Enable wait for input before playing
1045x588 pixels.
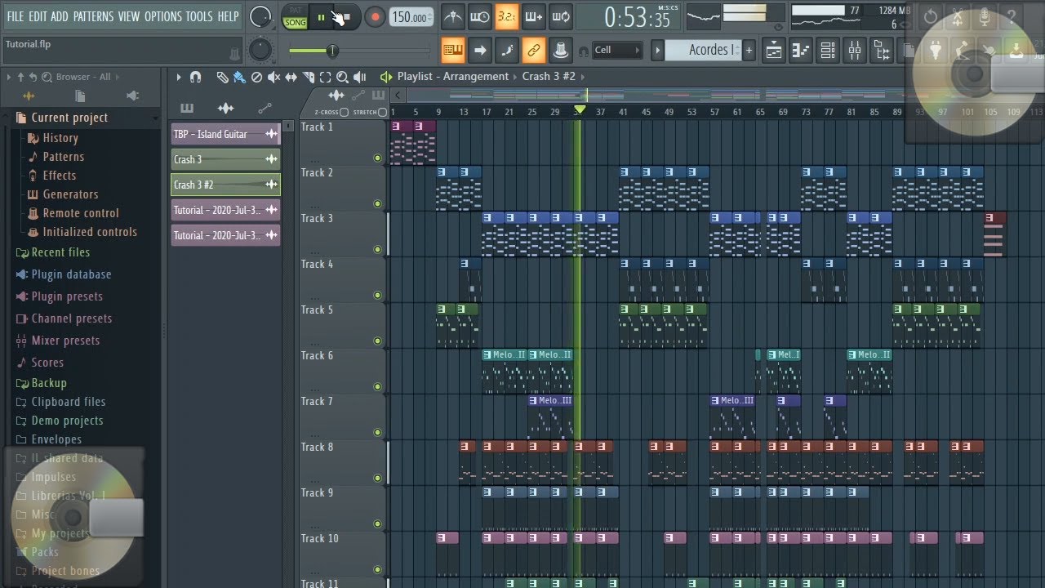[x=479, y=16]
